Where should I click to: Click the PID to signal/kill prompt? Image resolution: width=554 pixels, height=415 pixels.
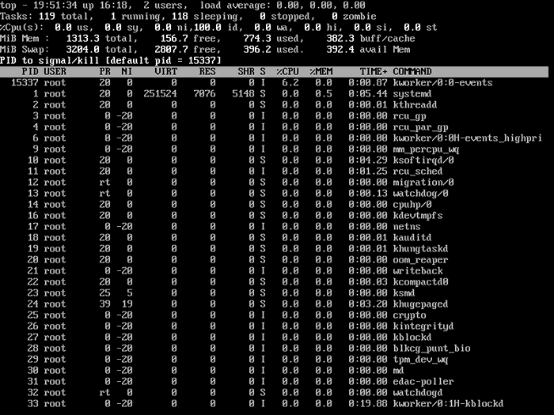(x=111, y=61)
